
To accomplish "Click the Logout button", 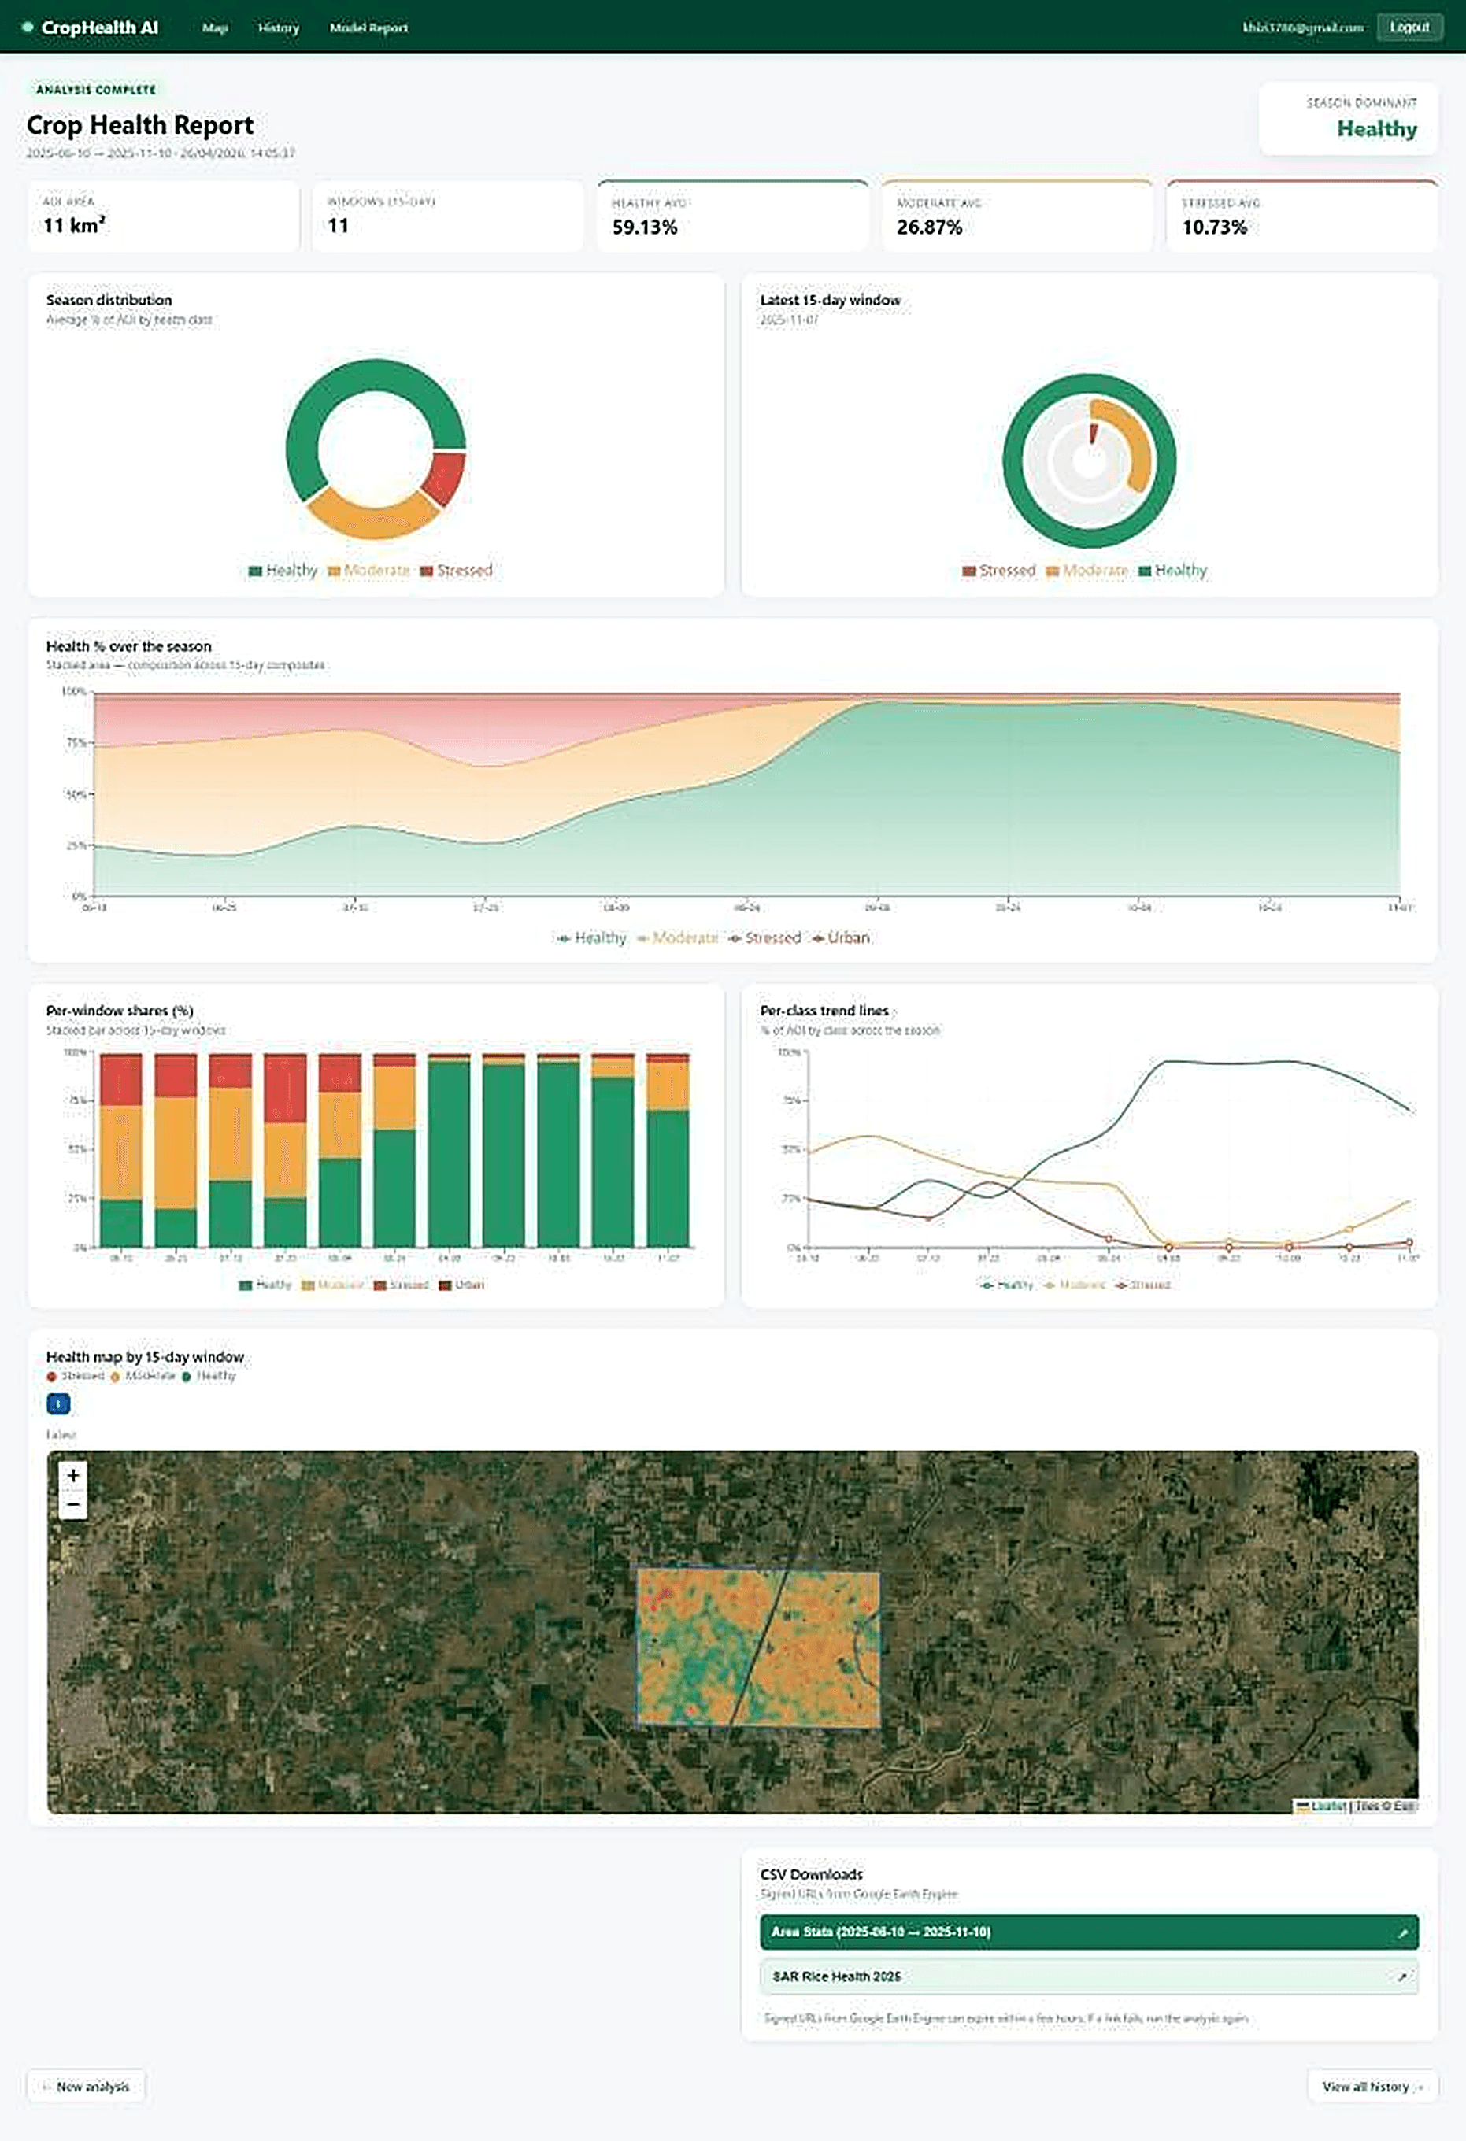I will tap(1409, 27).
